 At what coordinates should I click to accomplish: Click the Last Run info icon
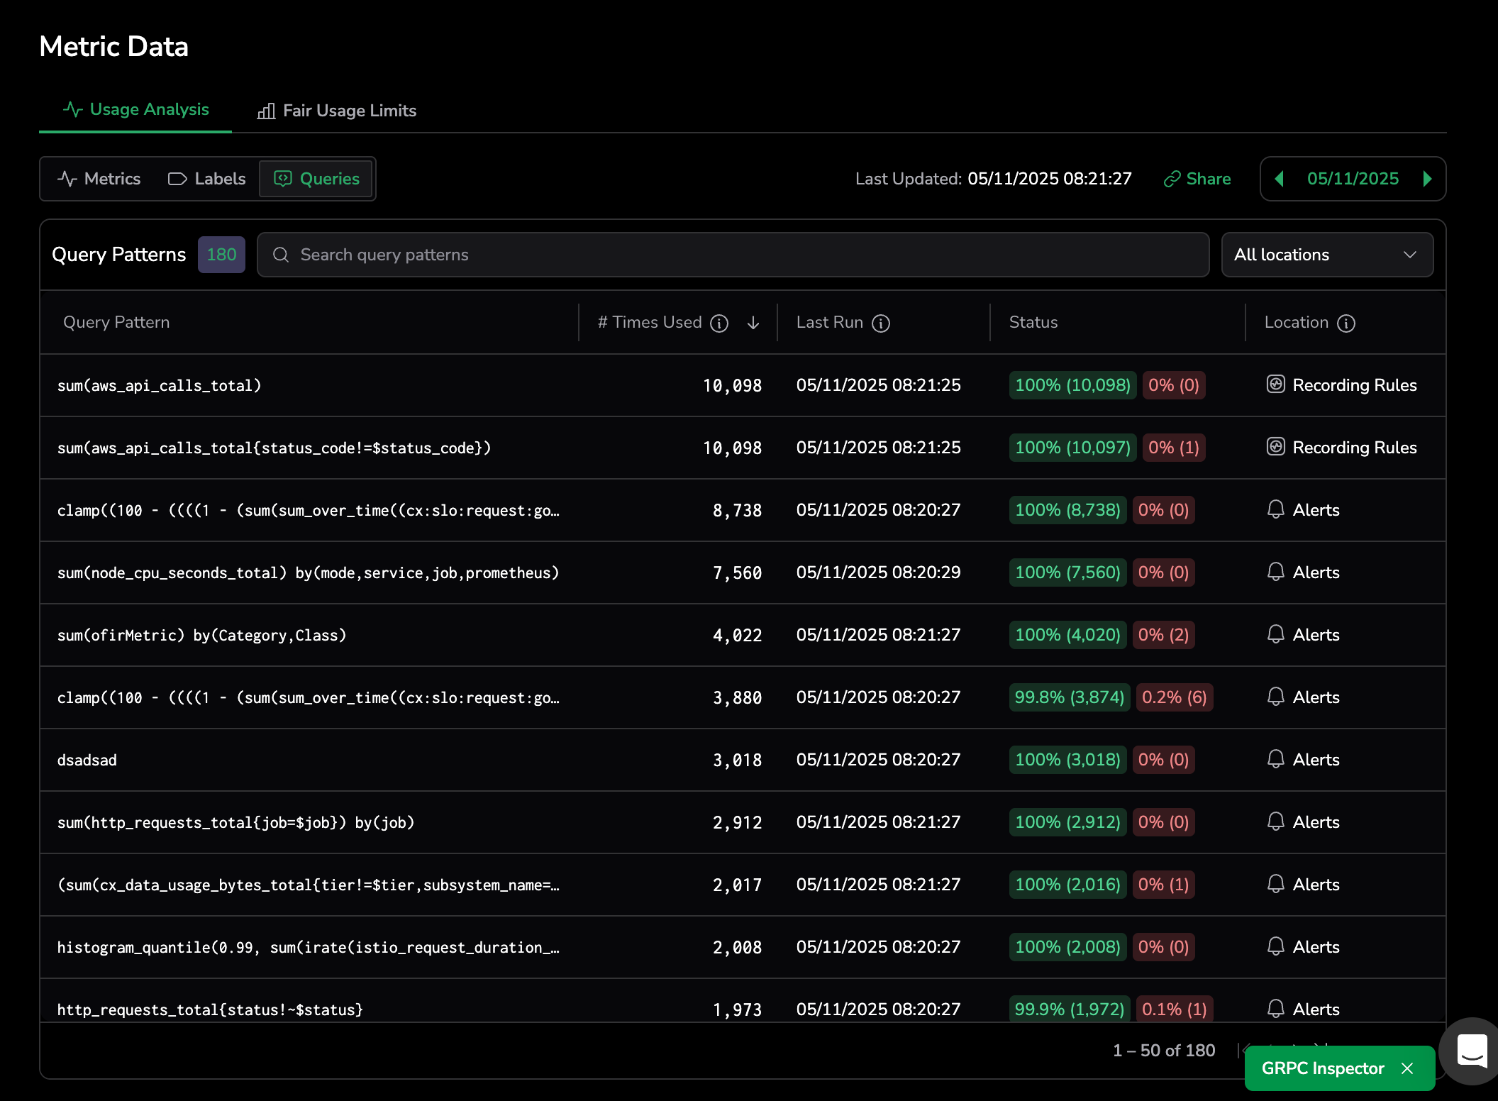tap(881, 323)
